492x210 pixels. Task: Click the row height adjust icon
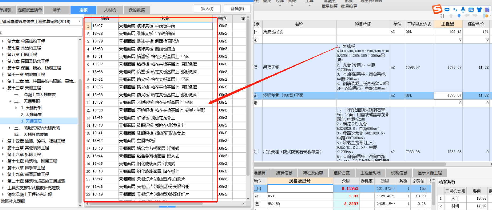[442, 16]
